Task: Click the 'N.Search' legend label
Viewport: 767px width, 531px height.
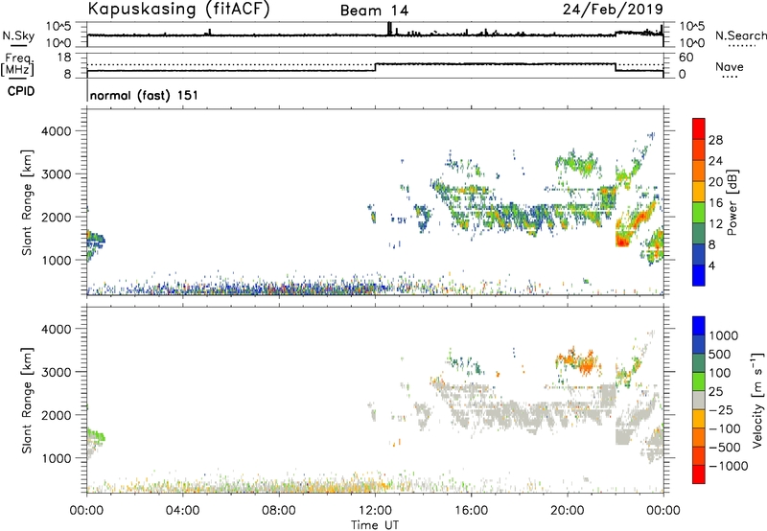Action: point(740,35)
